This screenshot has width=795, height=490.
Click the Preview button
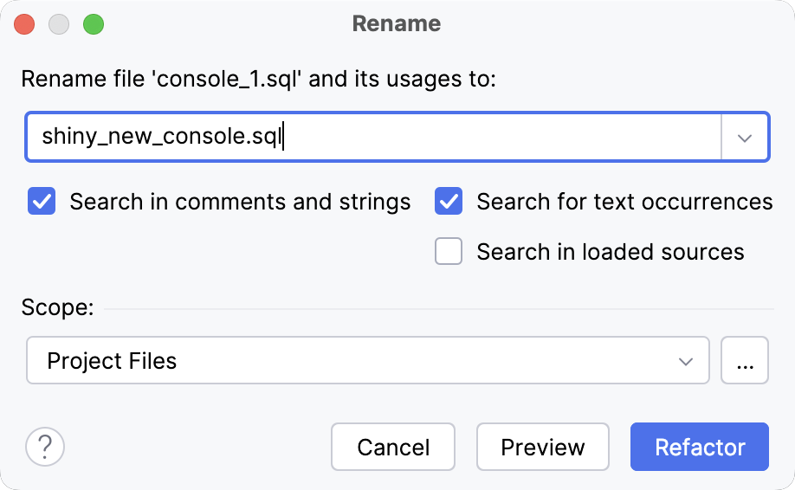[x=542, y=448]
